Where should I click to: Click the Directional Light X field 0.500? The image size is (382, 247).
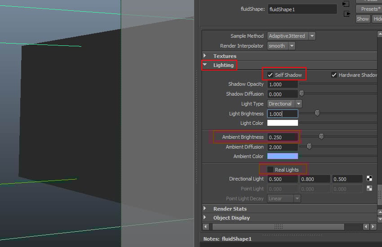[x=283, y=179]
